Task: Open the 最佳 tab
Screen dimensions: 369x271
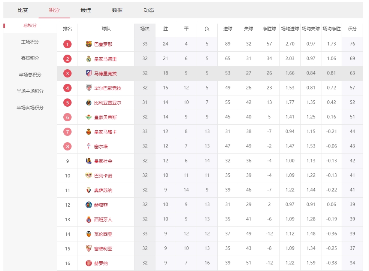Action: click(x=86, y=10)
